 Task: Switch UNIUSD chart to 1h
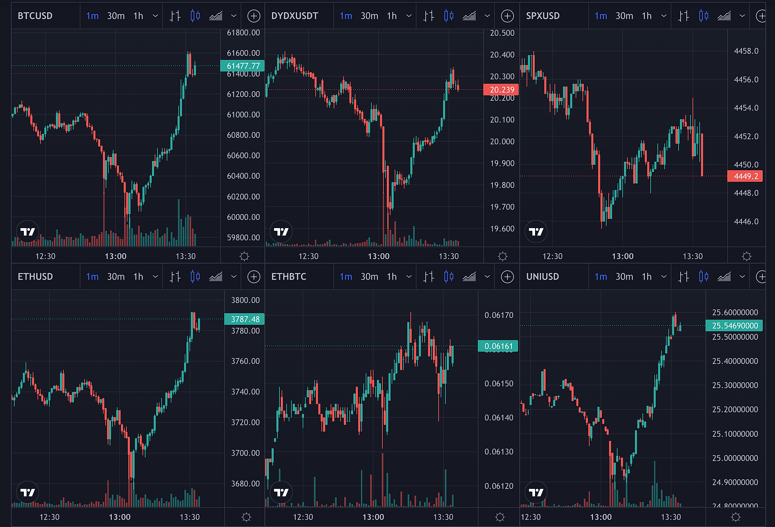pyautogui.click(x=647, y=277)
